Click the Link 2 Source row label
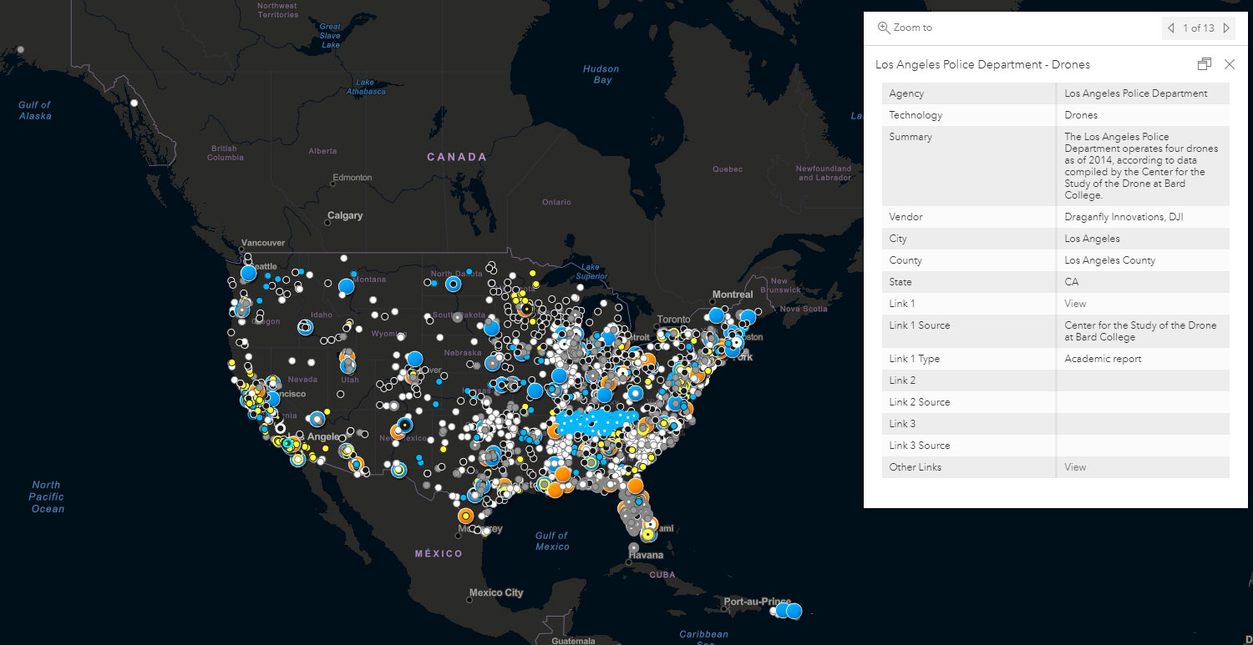 click(x=919, y=402)
